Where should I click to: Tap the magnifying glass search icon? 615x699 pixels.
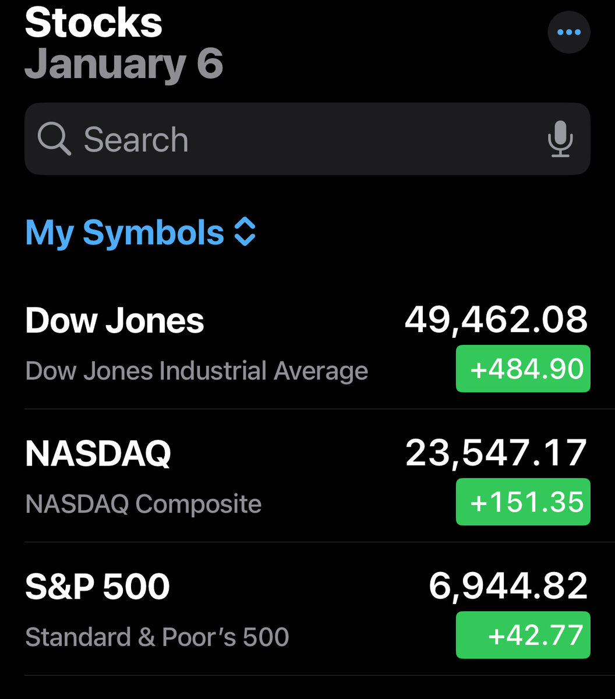click(x=54, y=139)
